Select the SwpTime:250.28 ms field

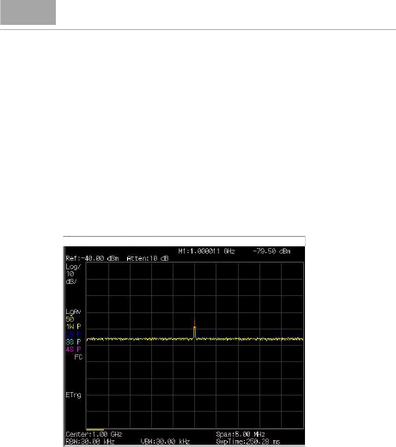[248, 442]
